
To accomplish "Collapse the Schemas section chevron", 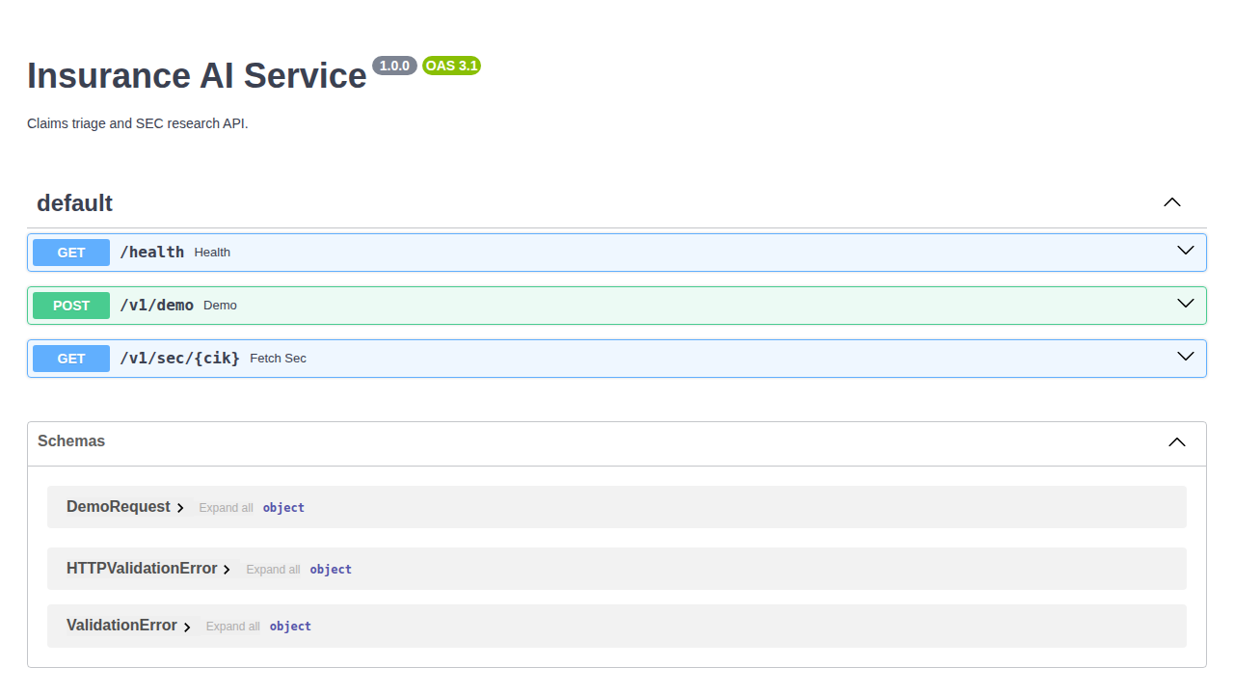I will pos(1177,442).
